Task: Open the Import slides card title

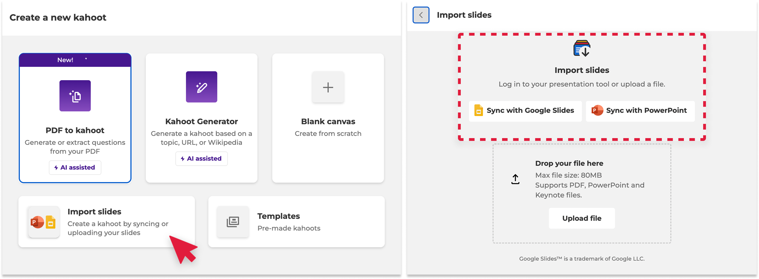Action: point(94,211)
